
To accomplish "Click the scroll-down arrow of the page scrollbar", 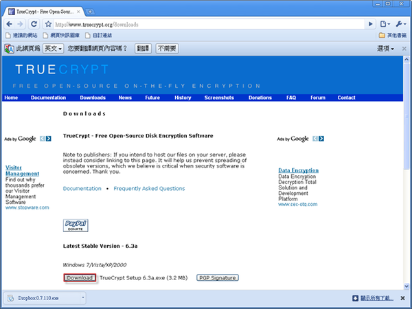I will pyautogui.click(x=407, y=286).
